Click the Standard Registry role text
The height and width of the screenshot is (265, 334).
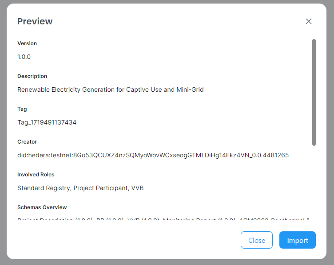44,188
